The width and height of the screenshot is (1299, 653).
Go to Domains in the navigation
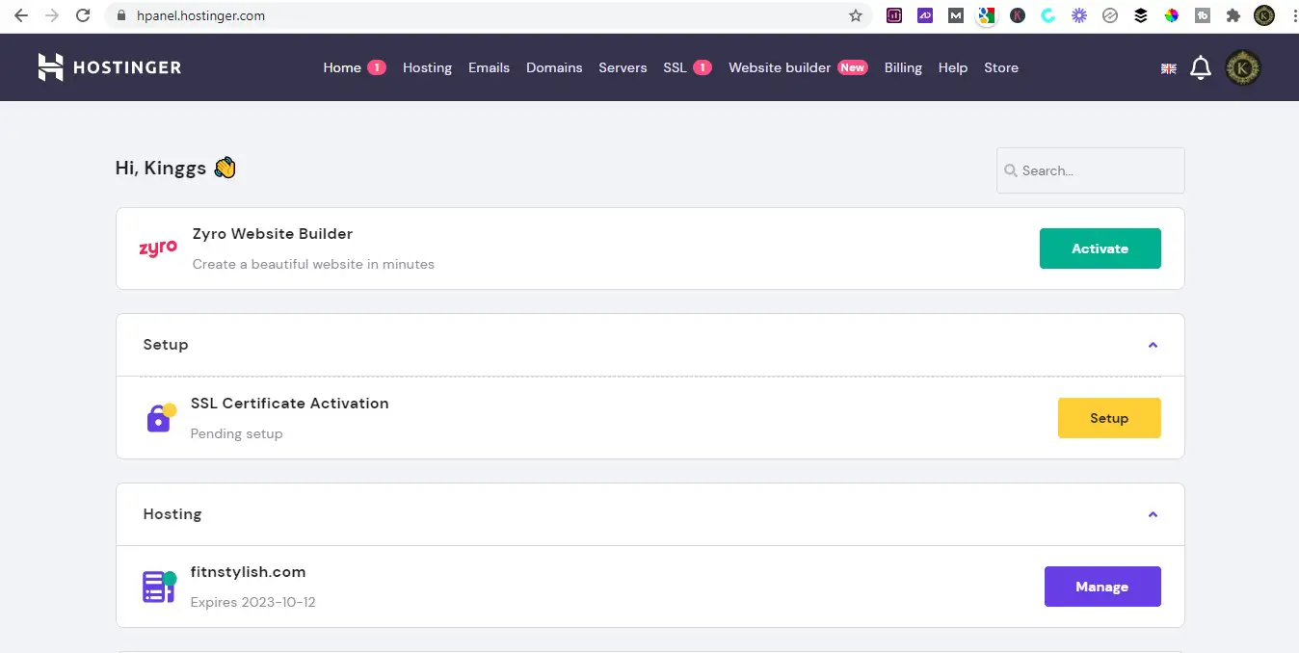[x=554, y=67]
